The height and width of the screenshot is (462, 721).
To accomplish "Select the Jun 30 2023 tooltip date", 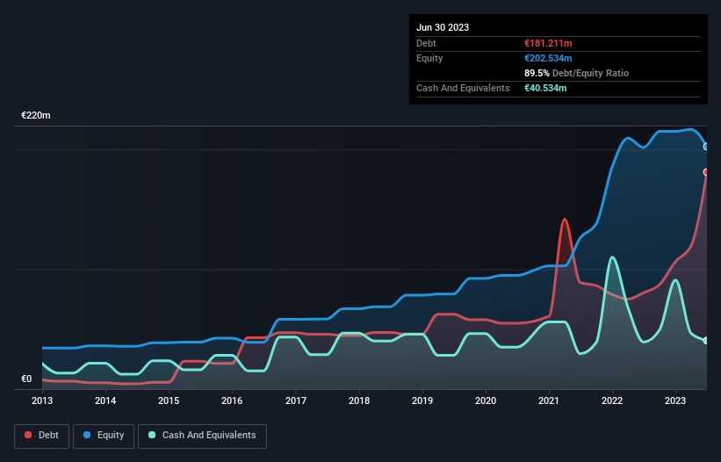I will pyautogui.click(x=443, y=27).
